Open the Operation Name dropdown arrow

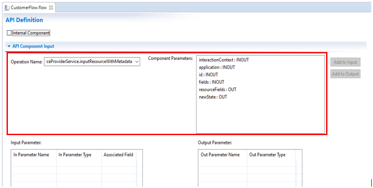(x=137, y=62)
